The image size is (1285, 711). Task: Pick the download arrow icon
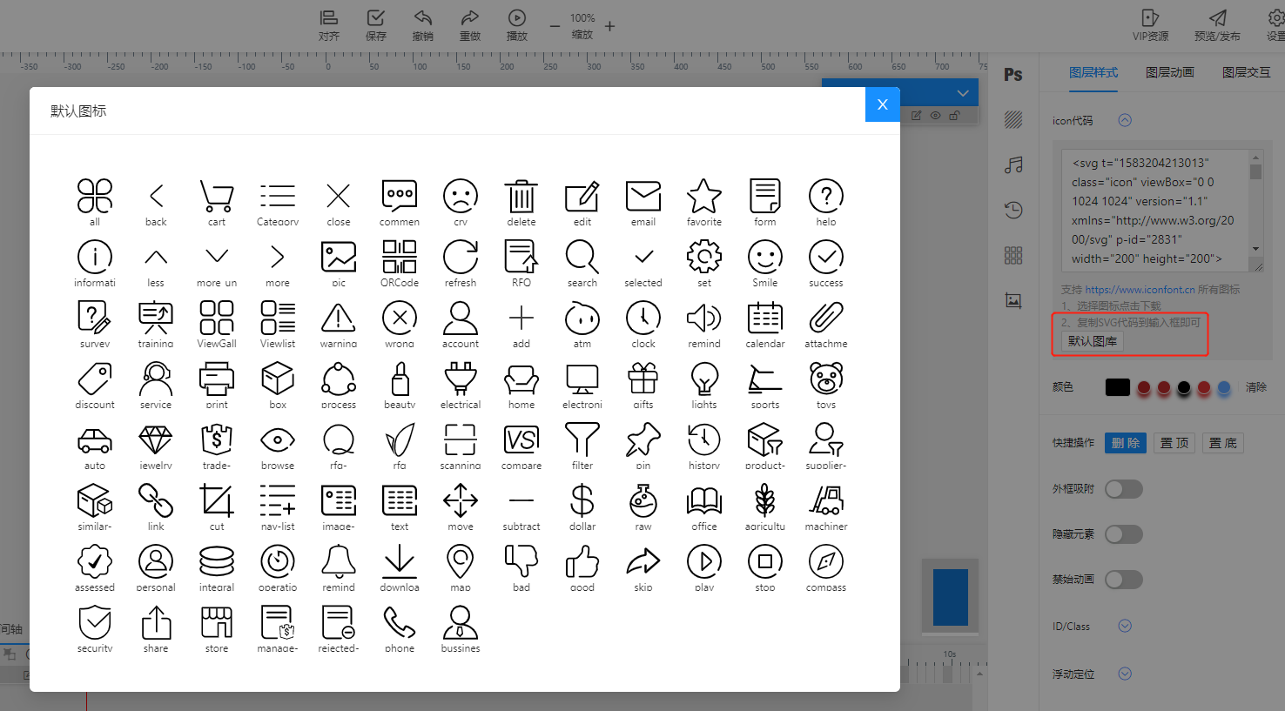[x=400, y=562]
